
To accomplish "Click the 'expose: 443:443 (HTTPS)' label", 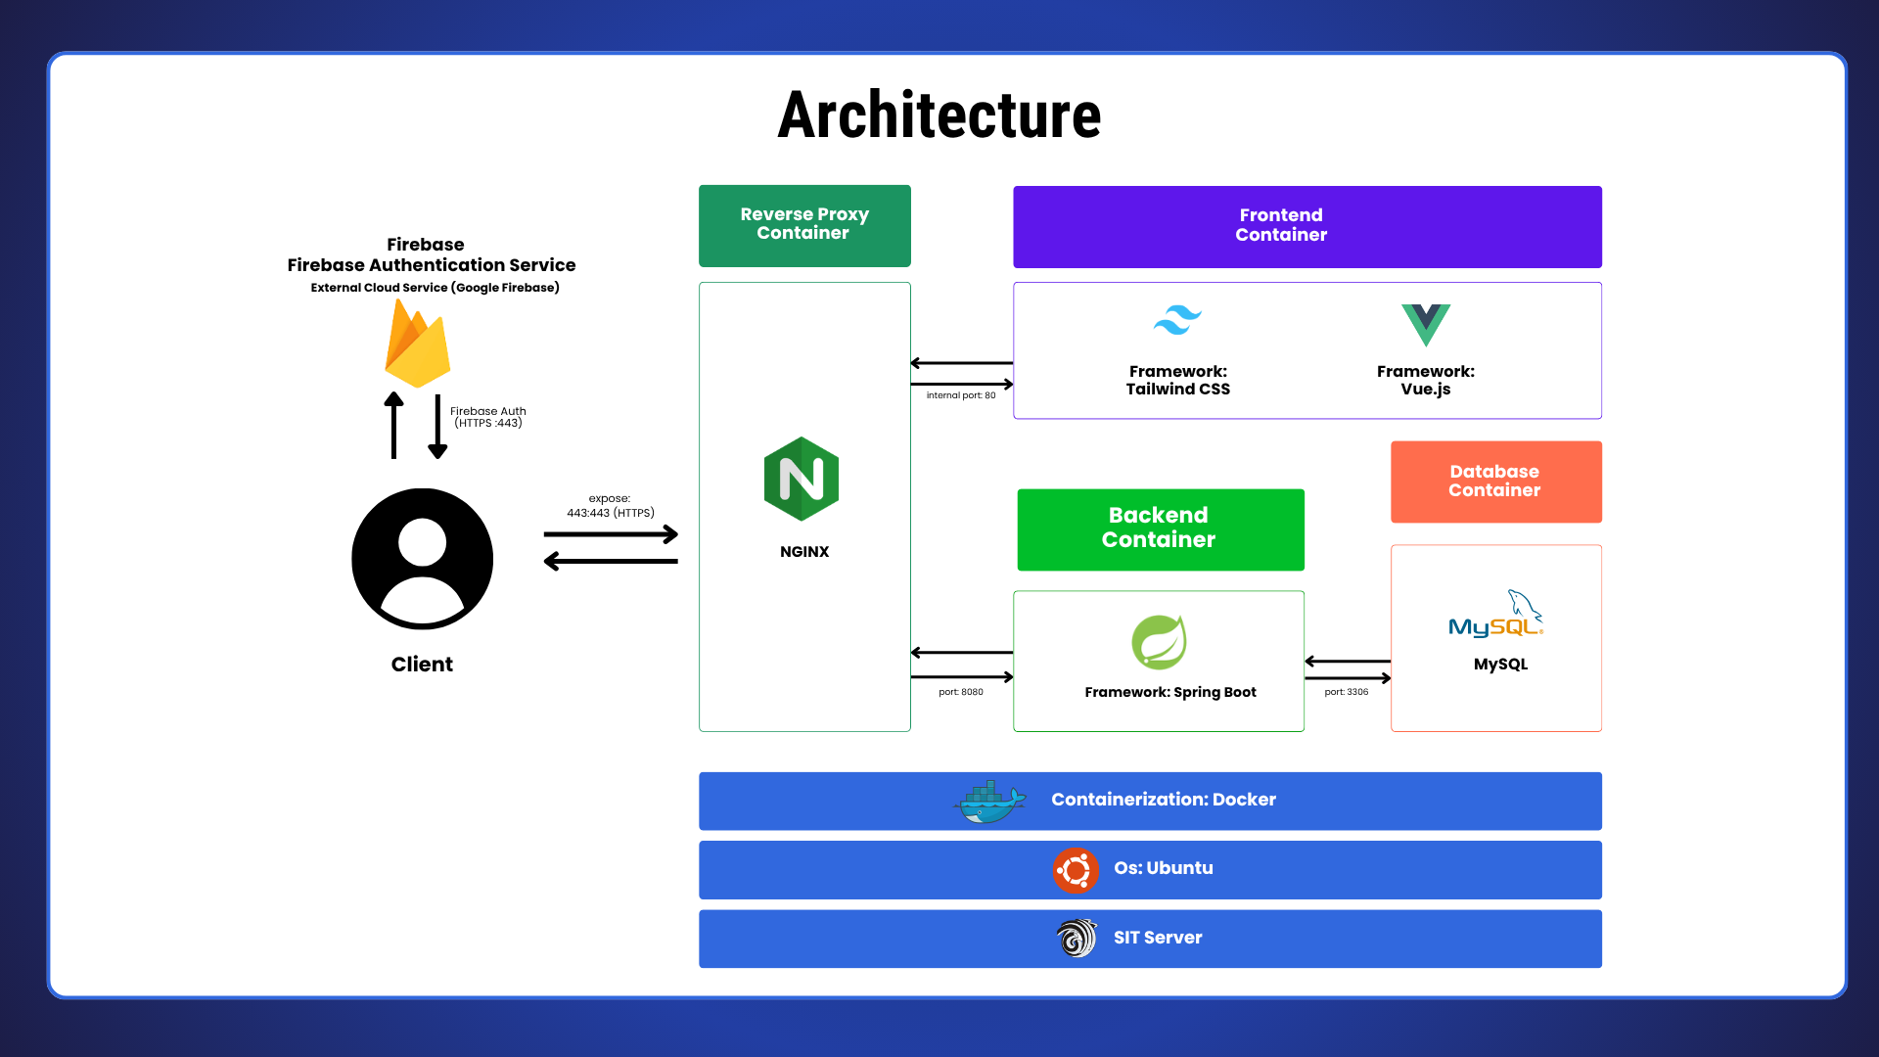I will (610, 506).
